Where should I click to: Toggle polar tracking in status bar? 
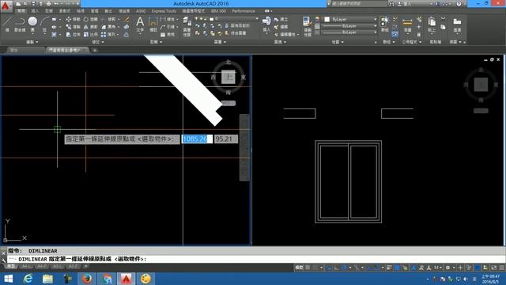coord(345,268)
